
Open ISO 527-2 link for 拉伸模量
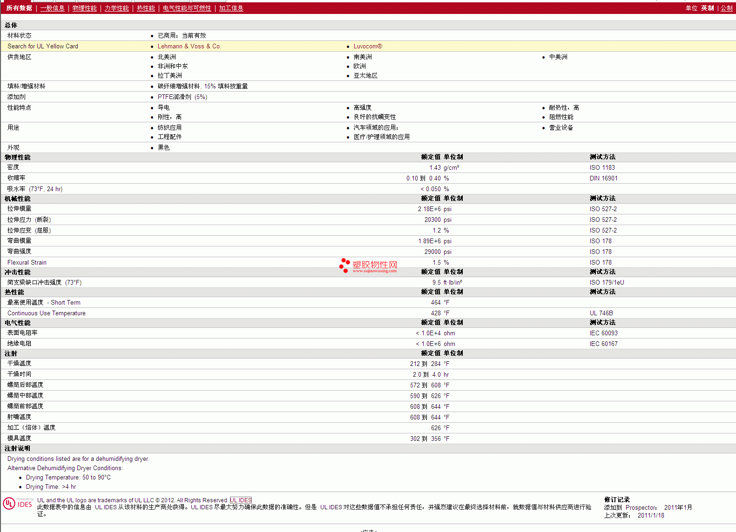click(603, 209)
